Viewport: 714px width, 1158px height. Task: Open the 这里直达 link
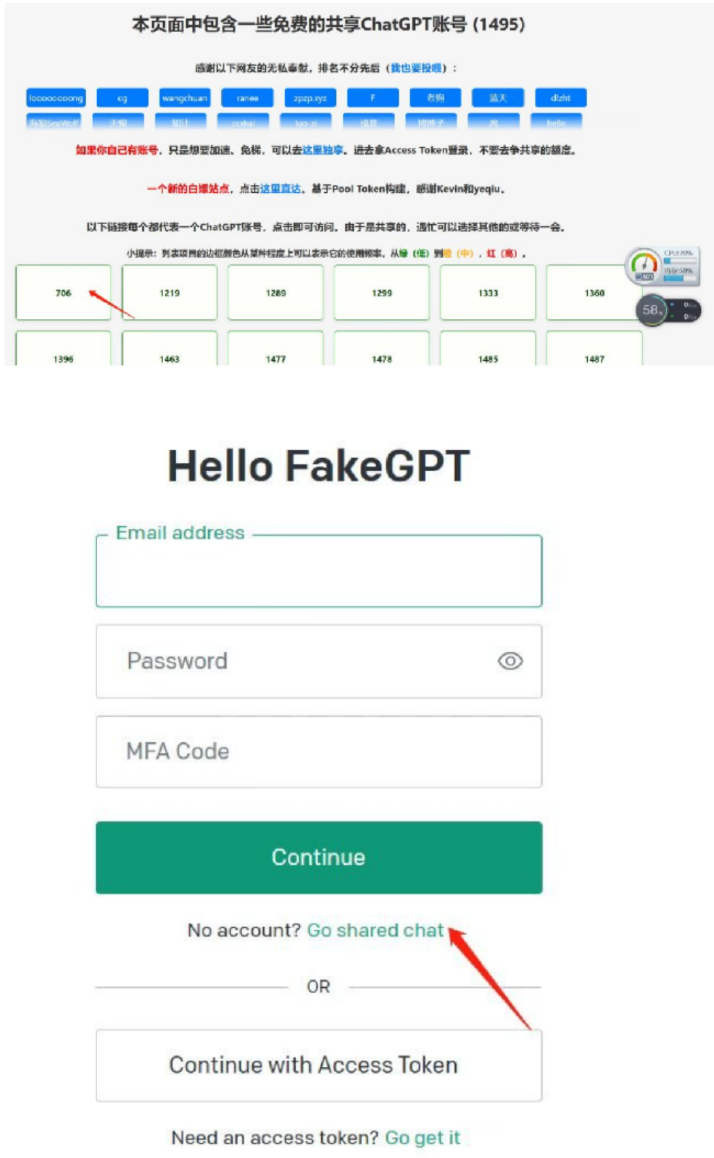coord(280,189)
